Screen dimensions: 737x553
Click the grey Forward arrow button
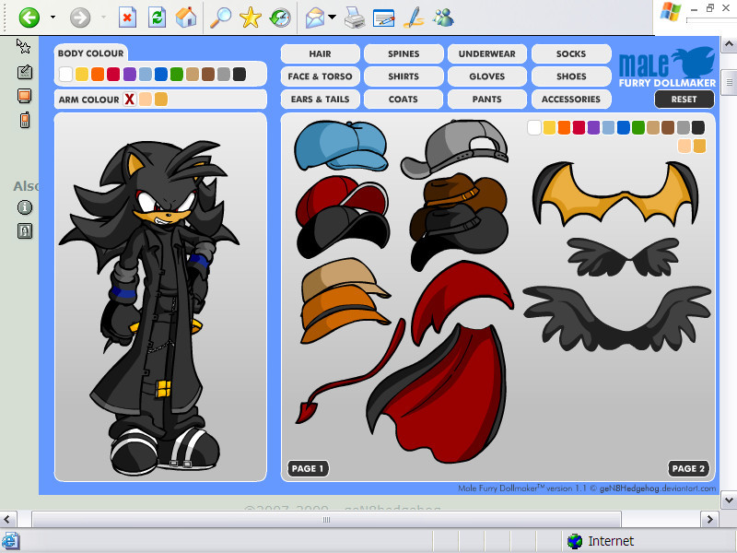(80, 18)
